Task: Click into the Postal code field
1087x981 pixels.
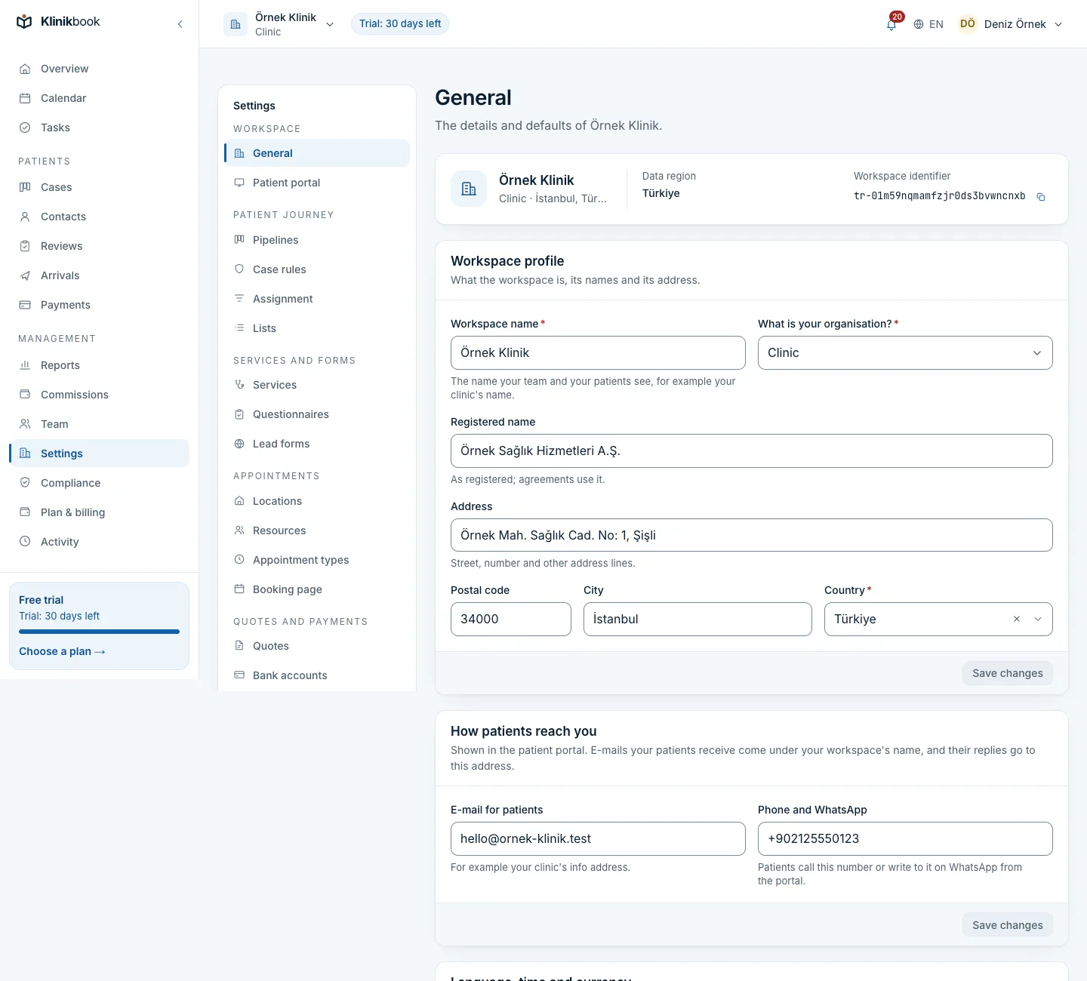Action: click(x=511, y=619)
